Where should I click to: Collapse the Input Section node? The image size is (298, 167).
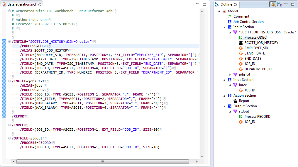224,27
